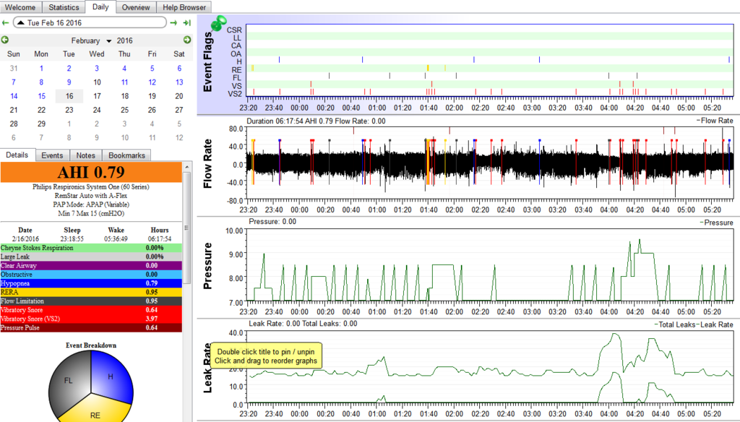
Task: Switch to the Statistics tab
Action: click(64, 7)
